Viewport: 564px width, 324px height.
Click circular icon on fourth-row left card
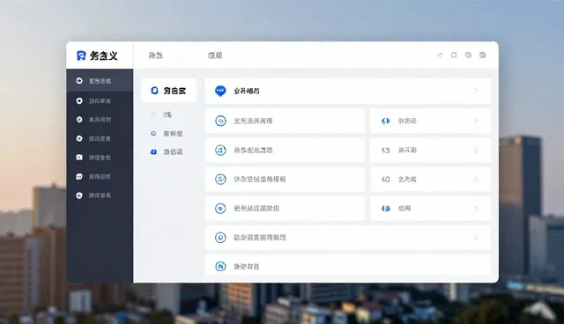coord(220,180)
